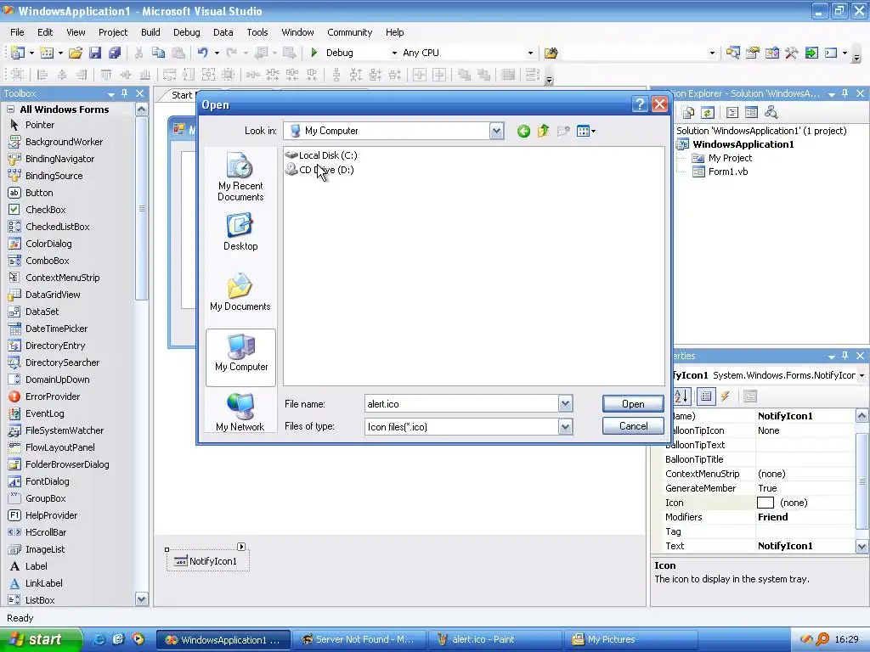This screenshot has width=870, height=652.
Task: Click the Modifiers property value Friend
Action: click(x=805, y=517)
